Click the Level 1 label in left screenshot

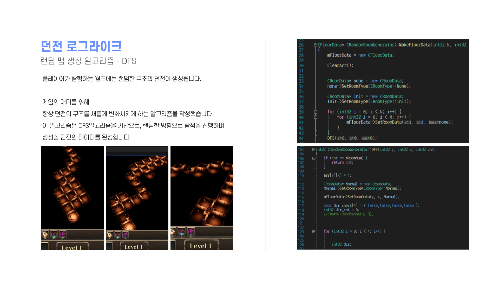point(72,247)
